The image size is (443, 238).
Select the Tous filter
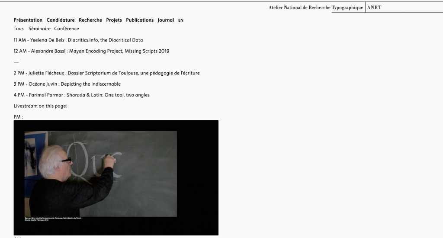(19, 29)
